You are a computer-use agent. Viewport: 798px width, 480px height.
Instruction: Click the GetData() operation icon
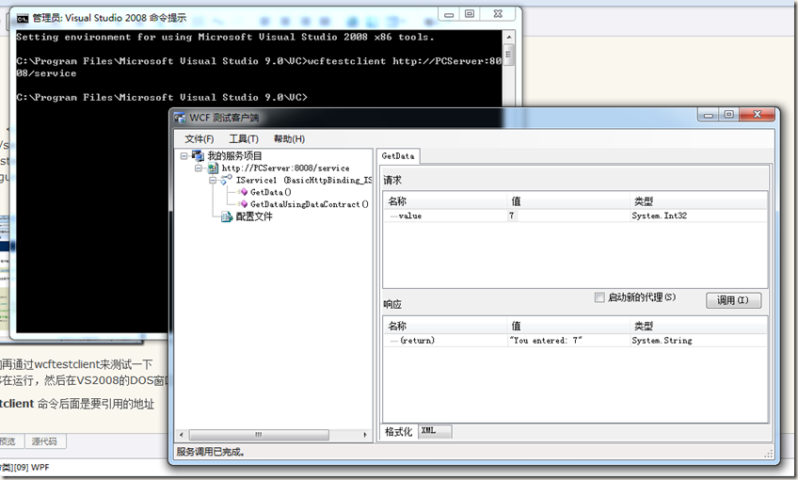click(x=244, y=192)
